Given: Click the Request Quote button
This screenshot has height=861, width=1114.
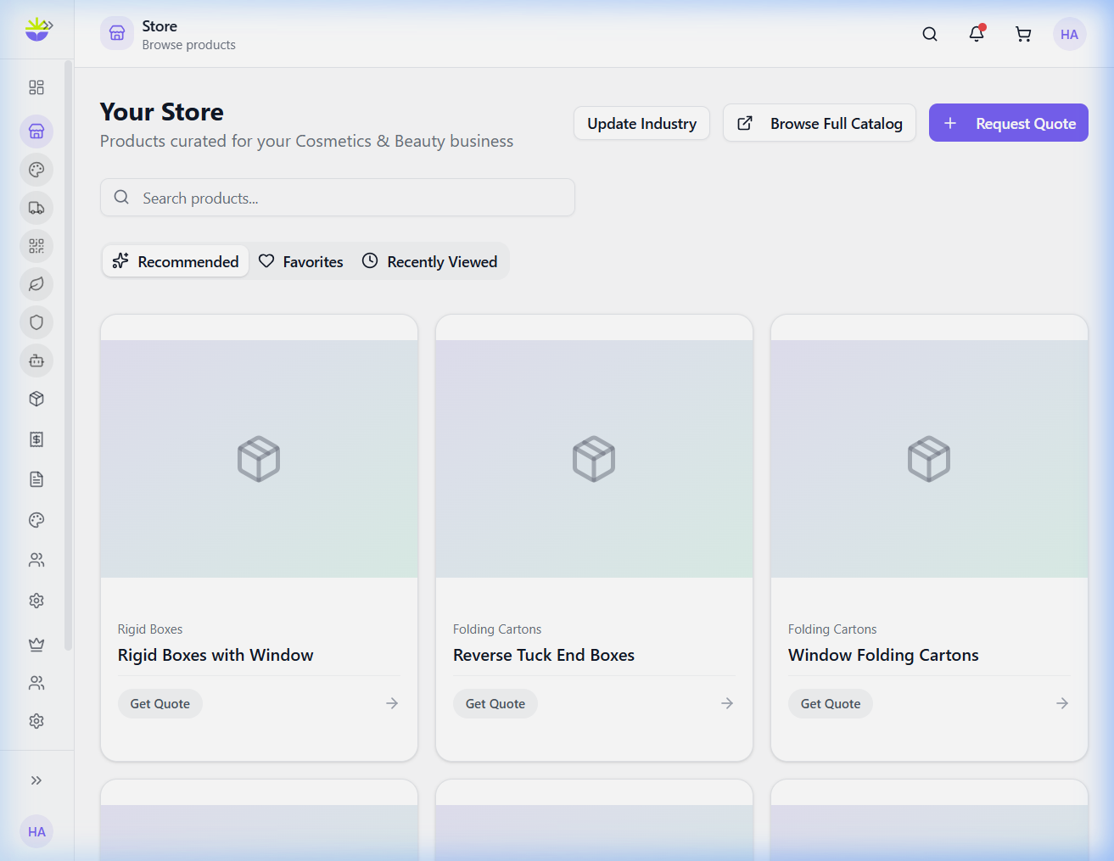Looking at the screenshot, I should point(1009,123).
